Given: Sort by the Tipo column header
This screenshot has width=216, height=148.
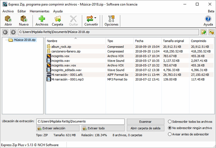Looking at the screenshot, I should point(120,41).
